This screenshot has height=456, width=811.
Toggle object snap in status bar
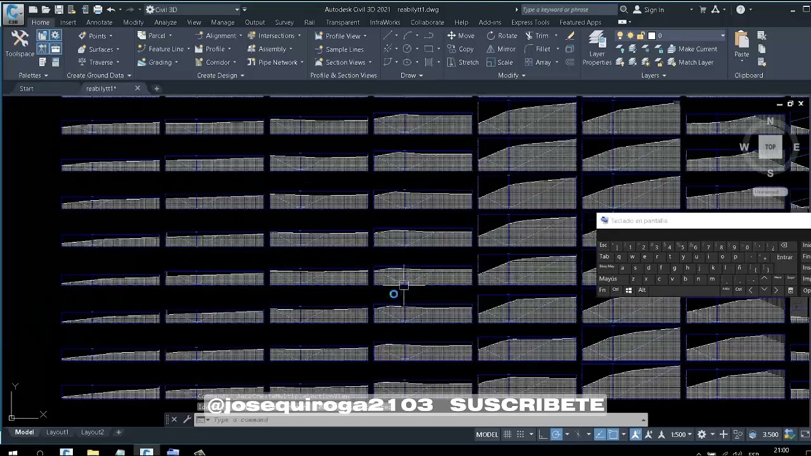tap(613, 434)
